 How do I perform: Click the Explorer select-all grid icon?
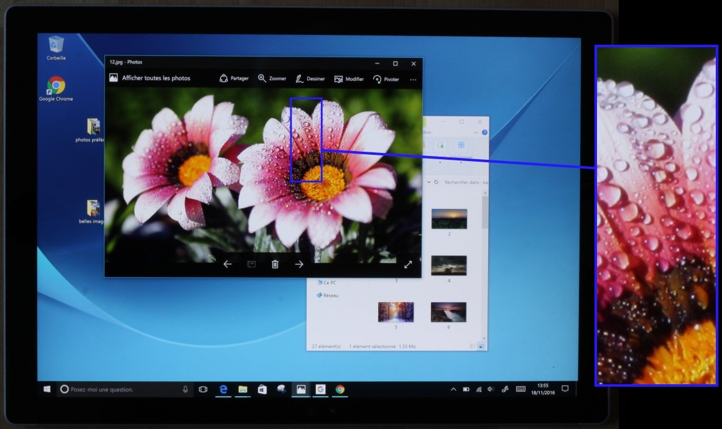coord(461,145)
